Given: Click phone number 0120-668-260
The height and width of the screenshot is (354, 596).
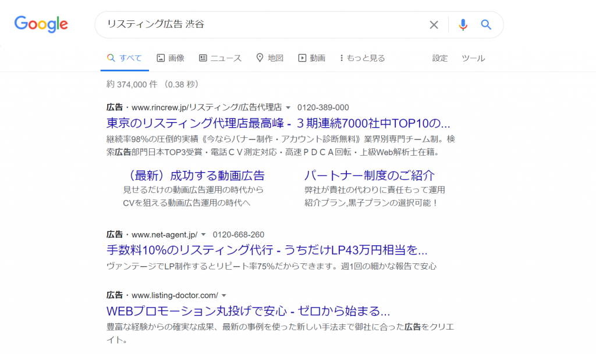Looking at the screenshot, I should (x=238, y=234).
